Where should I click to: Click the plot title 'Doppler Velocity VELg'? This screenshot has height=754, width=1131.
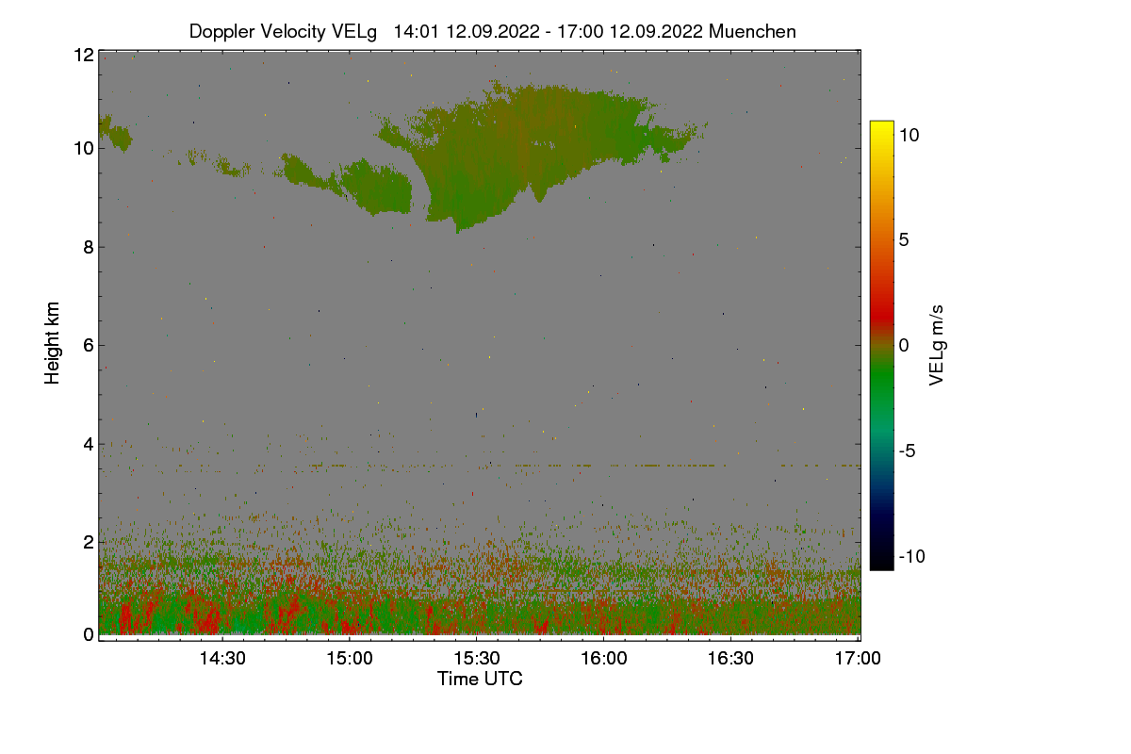point(283,31)
